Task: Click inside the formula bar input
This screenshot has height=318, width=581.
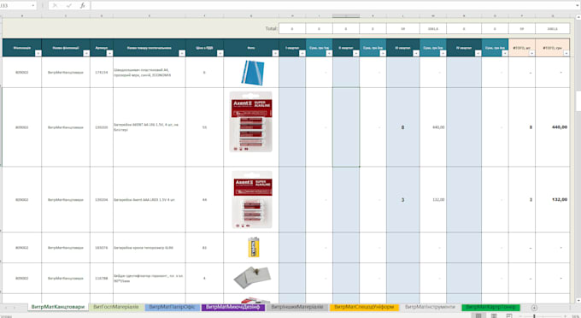Action: coord(333,6)
